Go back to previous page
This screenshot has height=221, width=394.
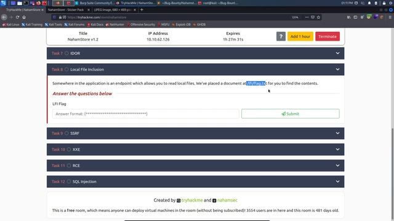(4, 17)
